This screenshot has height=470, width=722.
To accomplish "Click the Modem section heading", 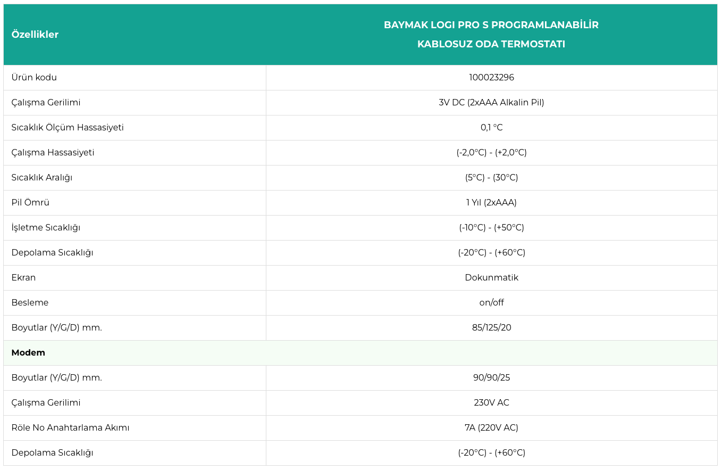I will (x=28, y=353).
